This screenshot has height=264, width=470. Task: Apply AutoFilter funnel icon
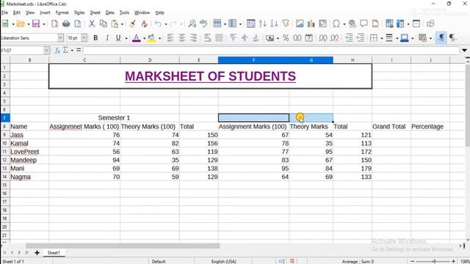point(286,23)
